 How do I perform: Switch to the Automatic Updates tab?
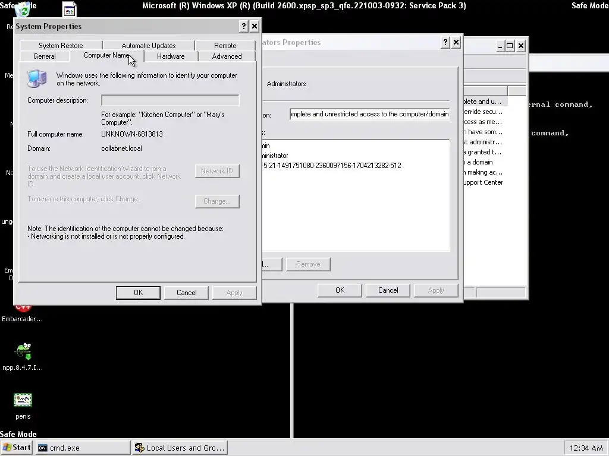pos(148,45)
